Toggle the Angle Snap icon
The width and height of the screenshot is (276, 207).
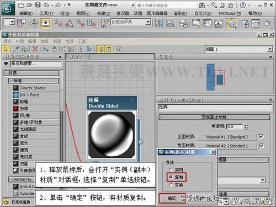(70, 23)
